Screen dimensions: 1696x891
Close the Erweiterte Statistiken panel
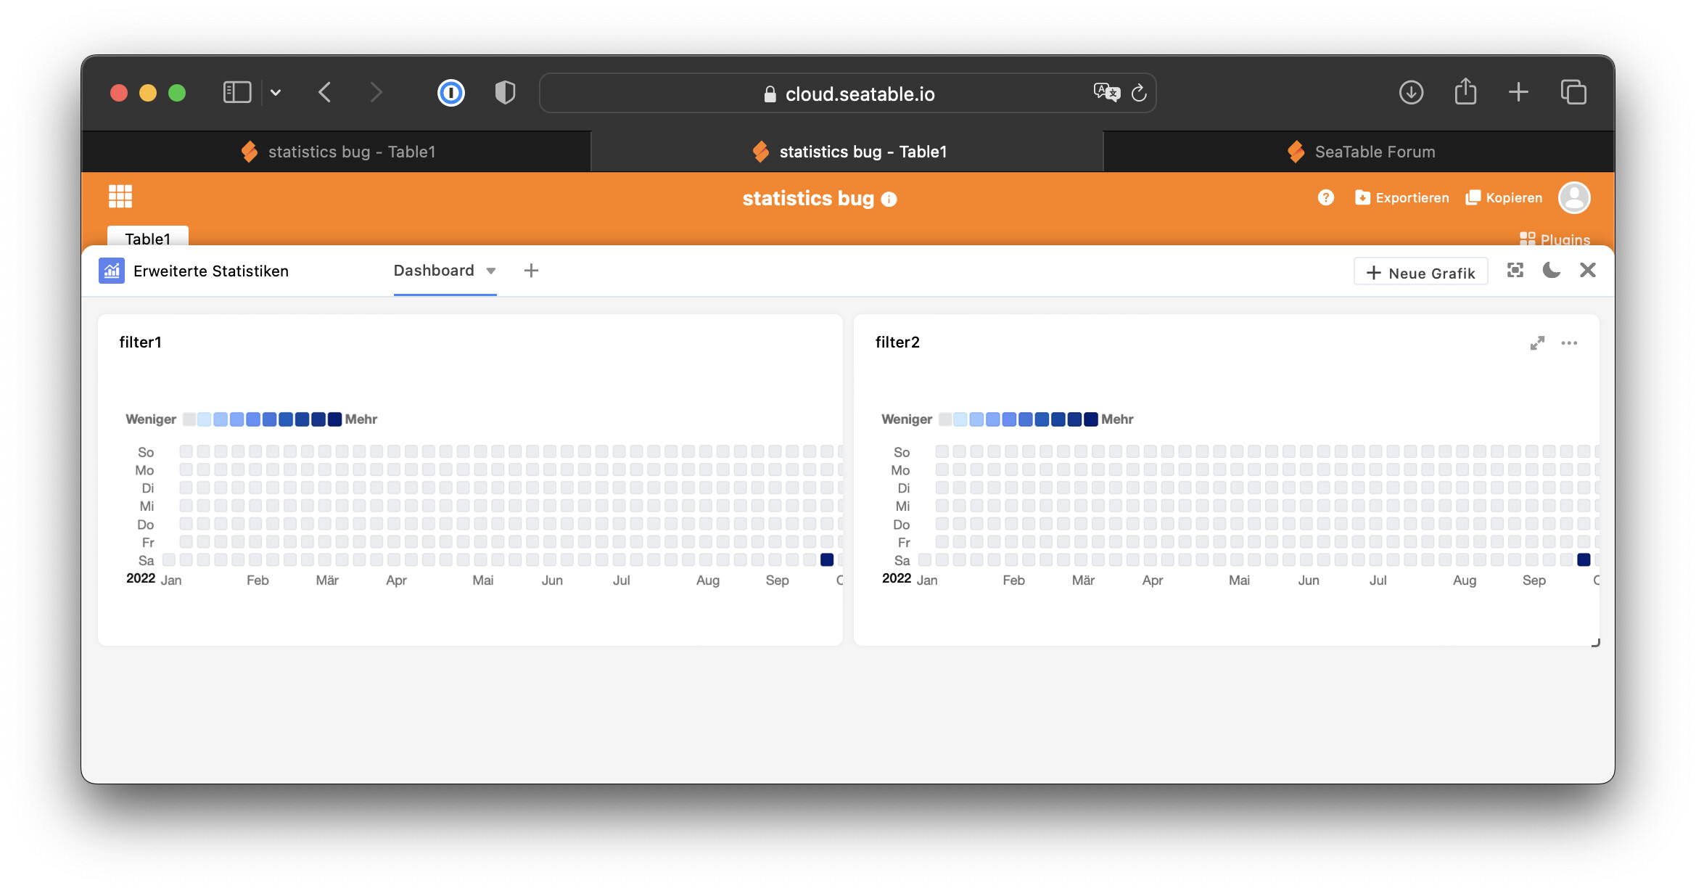coord(1588,271)
